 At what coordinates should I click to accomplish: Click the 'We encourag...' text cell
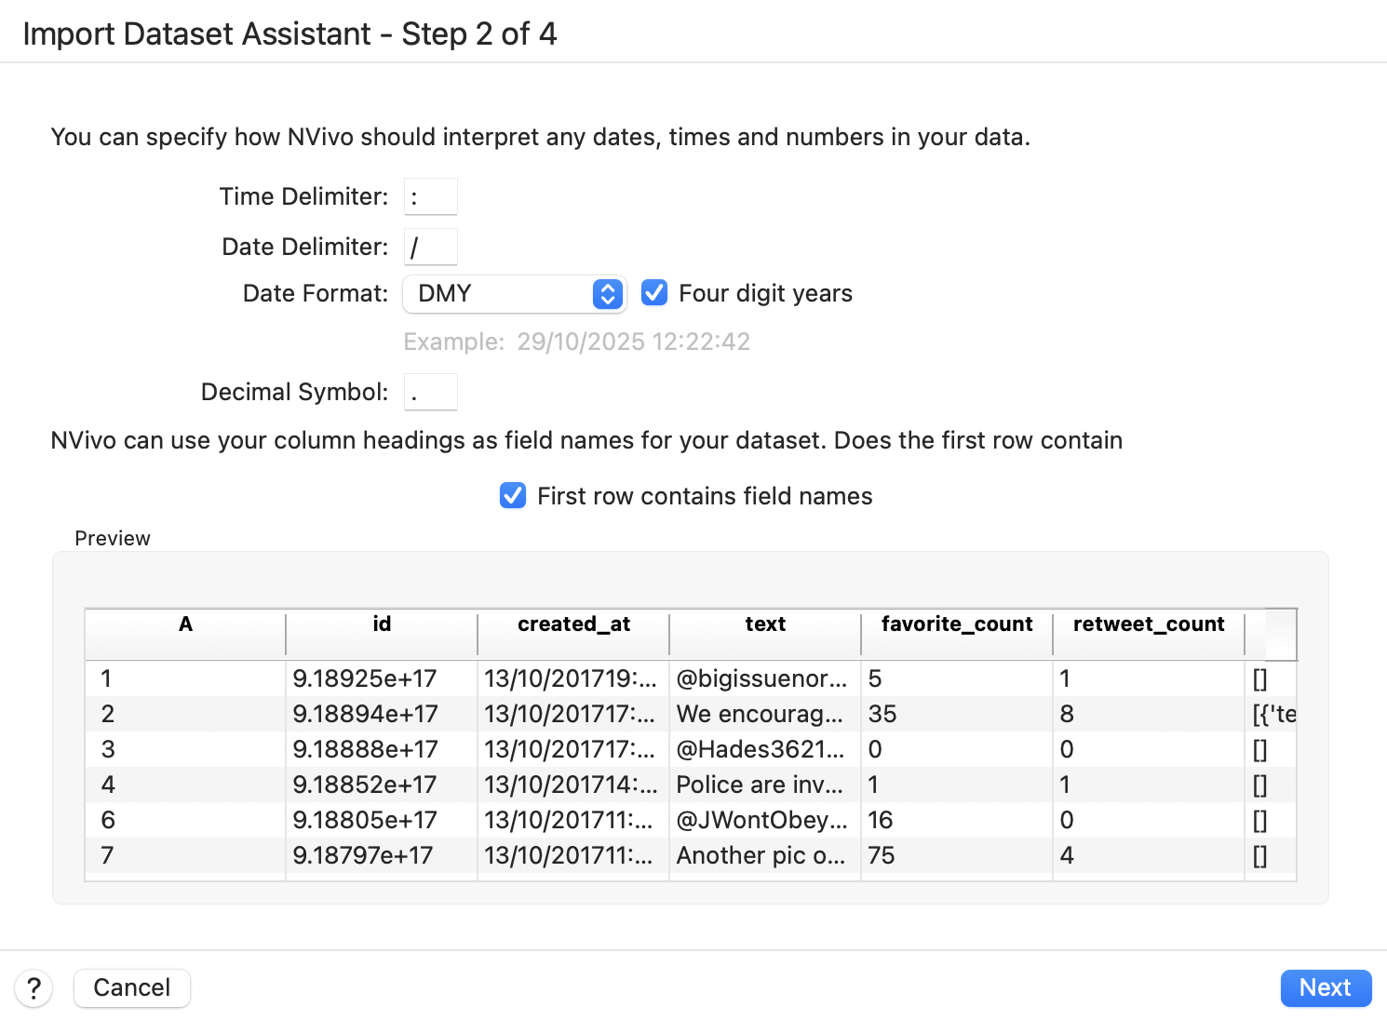(761, 714)
